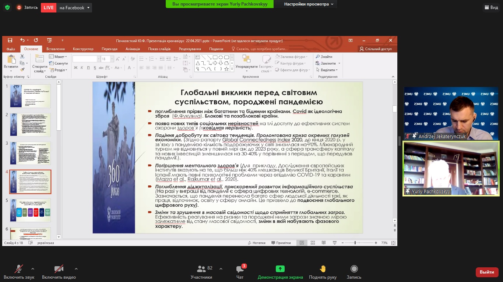Clear all text formatting
The image size is (503, 282).
pyautogui.click(x=133, y=59)
